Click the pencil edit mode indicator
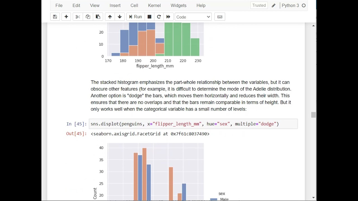The width and height of the screenshot is (358, 201). 274,6
